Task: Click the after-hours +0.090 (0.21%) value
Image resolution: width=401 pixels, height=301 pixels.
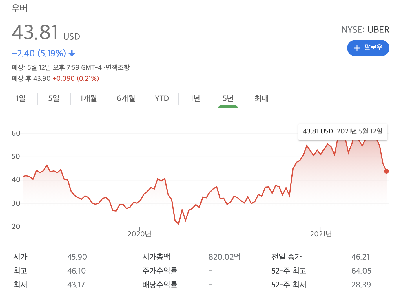Action: click(x=76, y=78)
